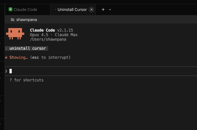Click the Opus 4.5 · Claude Max line

pos(54,35)
